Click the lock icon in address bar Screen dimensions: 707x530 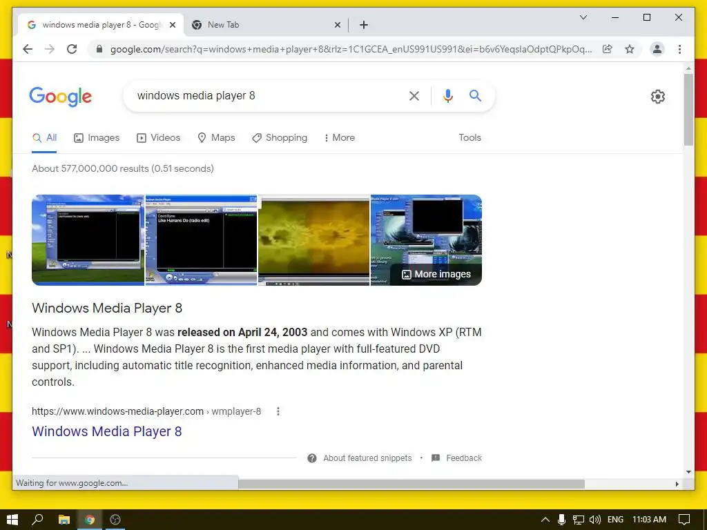pos(99,49)
